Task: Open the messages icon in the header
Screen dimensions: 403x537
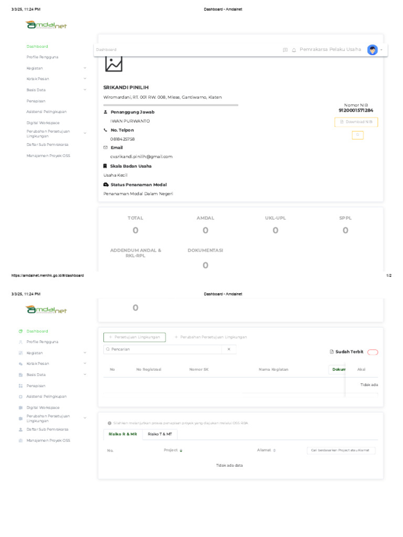Action: pos(285,50)
